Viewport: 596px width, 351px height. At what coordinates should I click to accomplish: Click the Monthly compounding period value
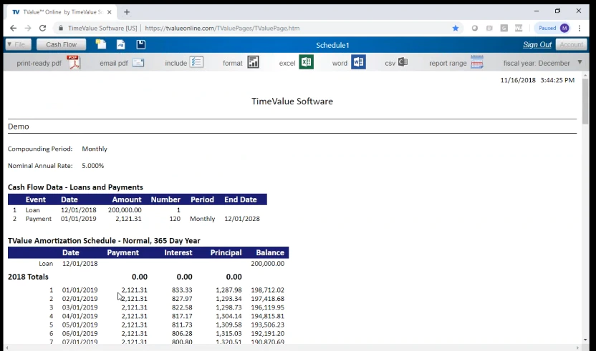(x=95, y=149)
